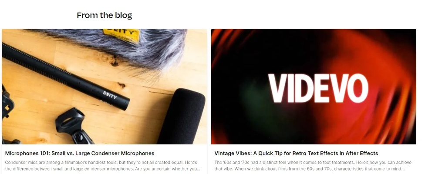Click the trailing ellipsis of the Vintage Vibes excerpt
Viewport: 425px width, 174px height.
tap(403, 169)
